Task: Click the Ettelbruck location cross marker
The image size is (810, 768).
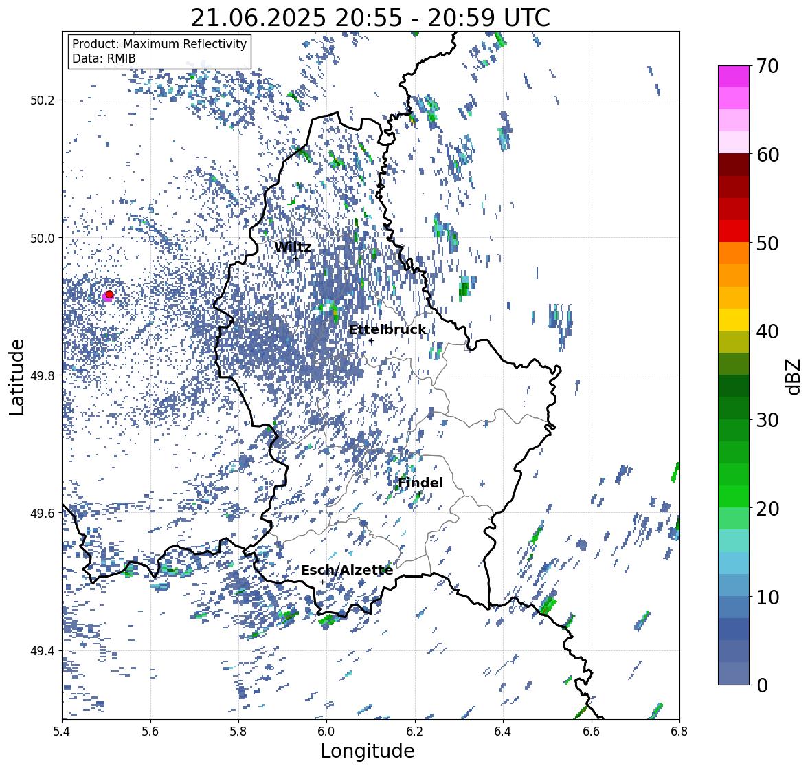Action: tap(371, 341)
